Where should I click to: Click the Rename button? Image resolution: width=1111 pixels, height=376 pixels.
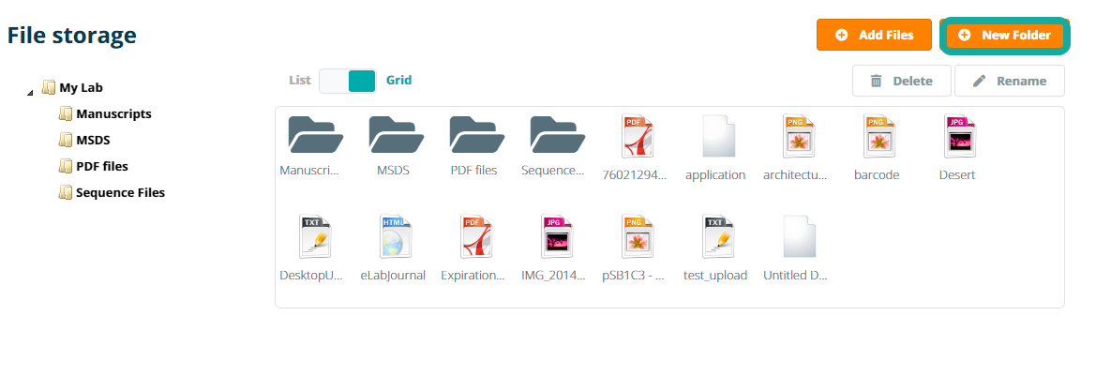[x=1009, y=81]
